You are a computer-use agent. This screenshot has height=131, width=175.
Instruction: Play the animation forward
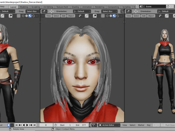[x=27, y=125]
